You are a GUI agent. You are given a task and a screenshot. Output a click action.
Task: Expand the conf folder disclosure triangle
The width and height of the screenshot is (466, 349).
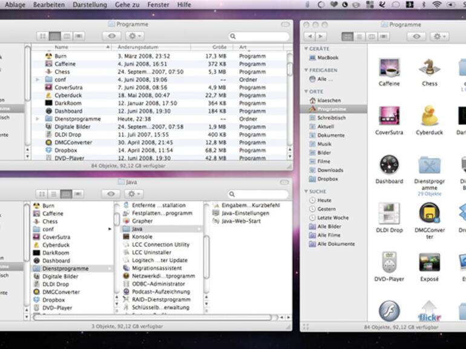point(38,80)
